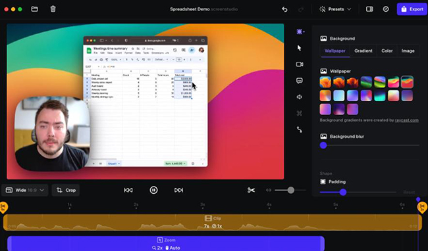Click the Crop button
428x251 pixels.
point(66,191)
